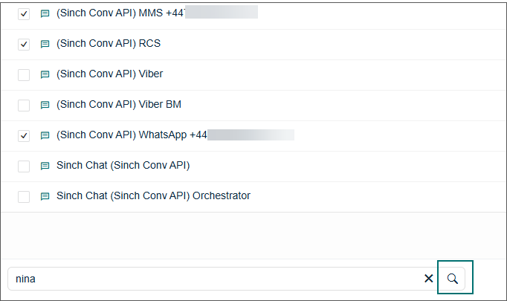The height and width of the screenshot is (301, 507).
Task: Check the Viber BM checkbox
Action: tap(24, 105)
